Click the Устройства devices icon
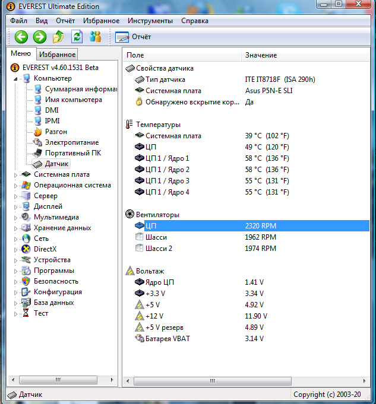This screenshot has height=404, width=376. 26,260
